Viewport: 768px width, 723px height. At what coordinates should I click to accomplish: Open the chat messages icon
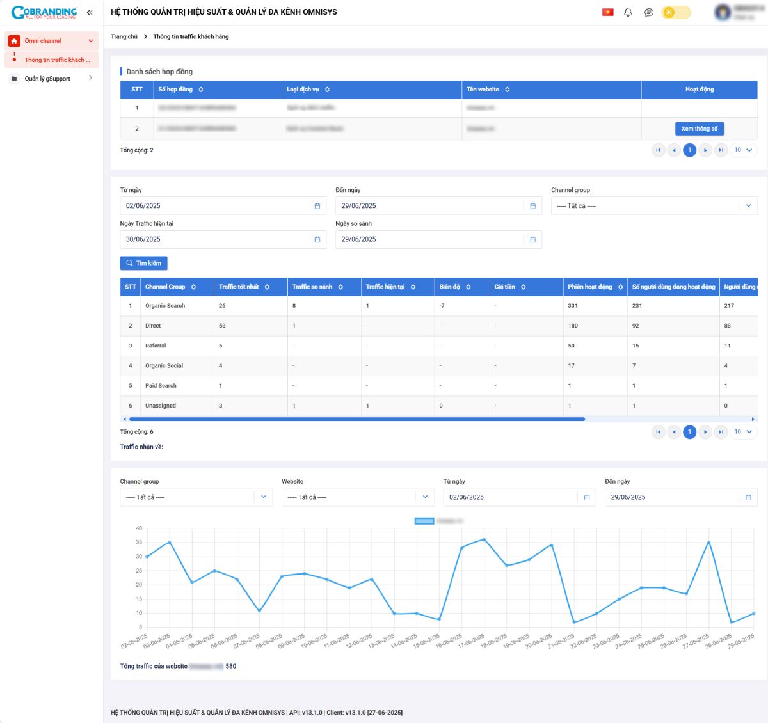(648, 12)
